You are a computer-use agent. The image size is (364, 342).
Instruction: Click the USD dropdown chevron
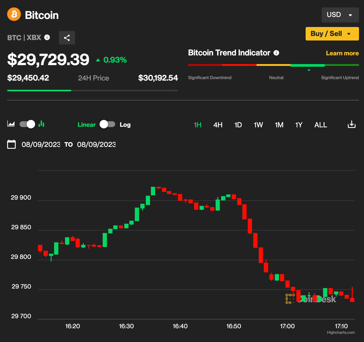(x=351, y=15)
